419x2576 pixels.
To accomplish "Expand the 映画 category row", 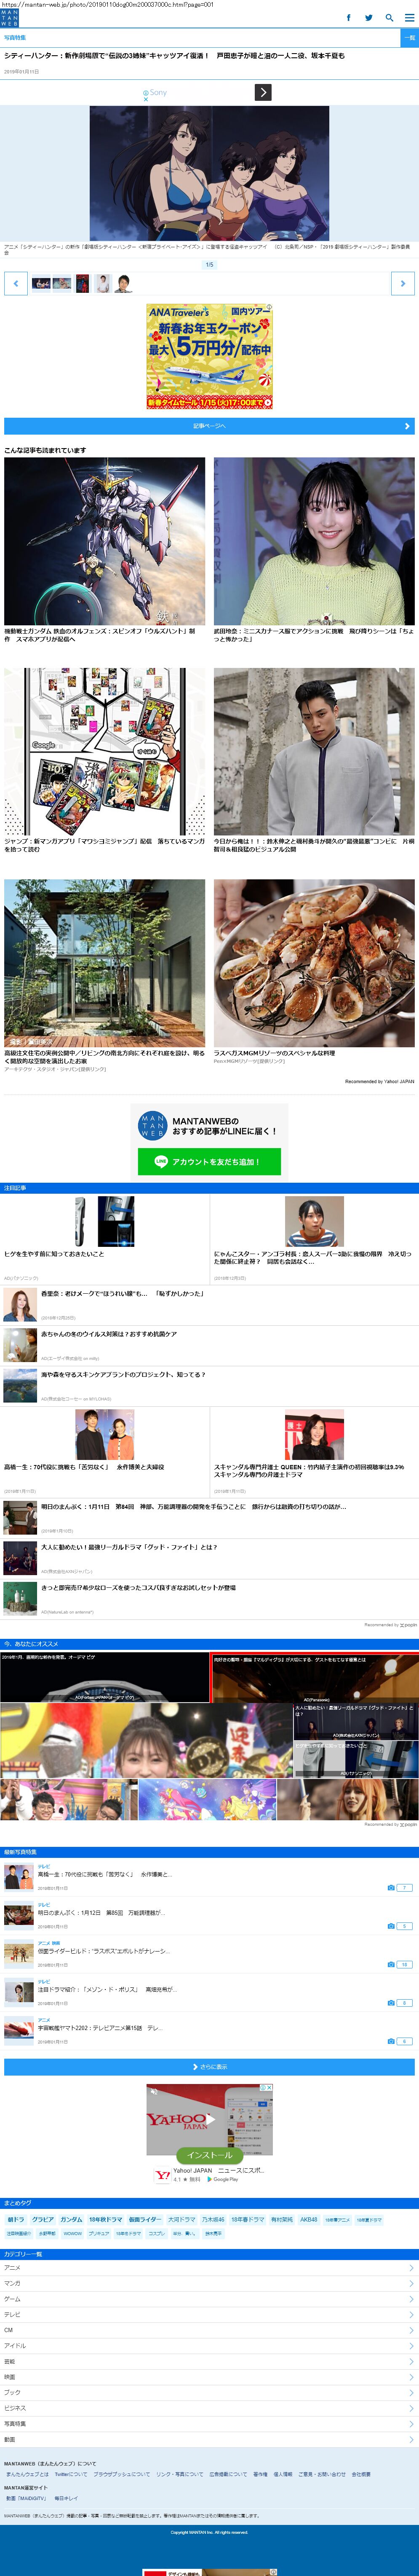I will click(210, 2377).
